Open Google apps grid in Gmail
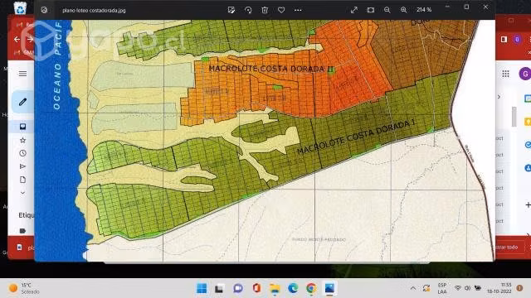 click(505, 74)
